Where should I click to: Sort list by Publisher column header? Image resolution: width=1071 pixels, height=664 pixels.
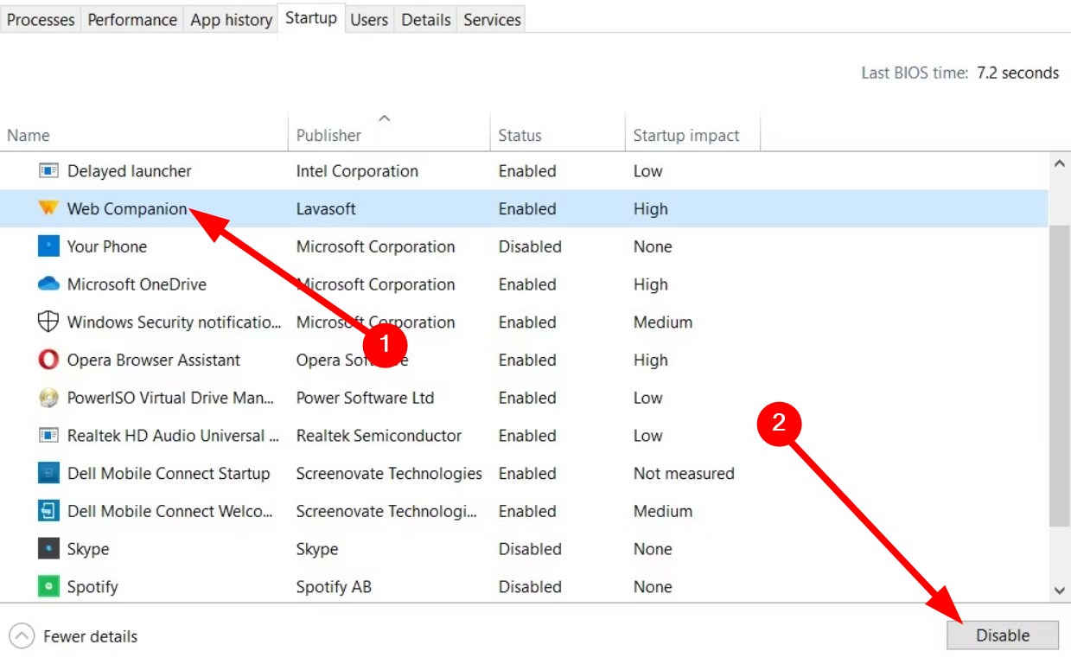point(328,136)
